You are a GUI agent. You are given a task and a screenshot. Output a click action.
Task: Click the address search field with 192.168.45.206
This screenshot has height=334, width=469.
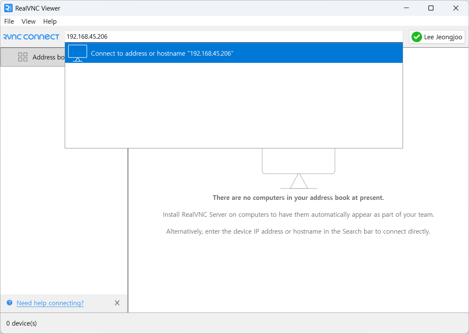pos(233,37)
